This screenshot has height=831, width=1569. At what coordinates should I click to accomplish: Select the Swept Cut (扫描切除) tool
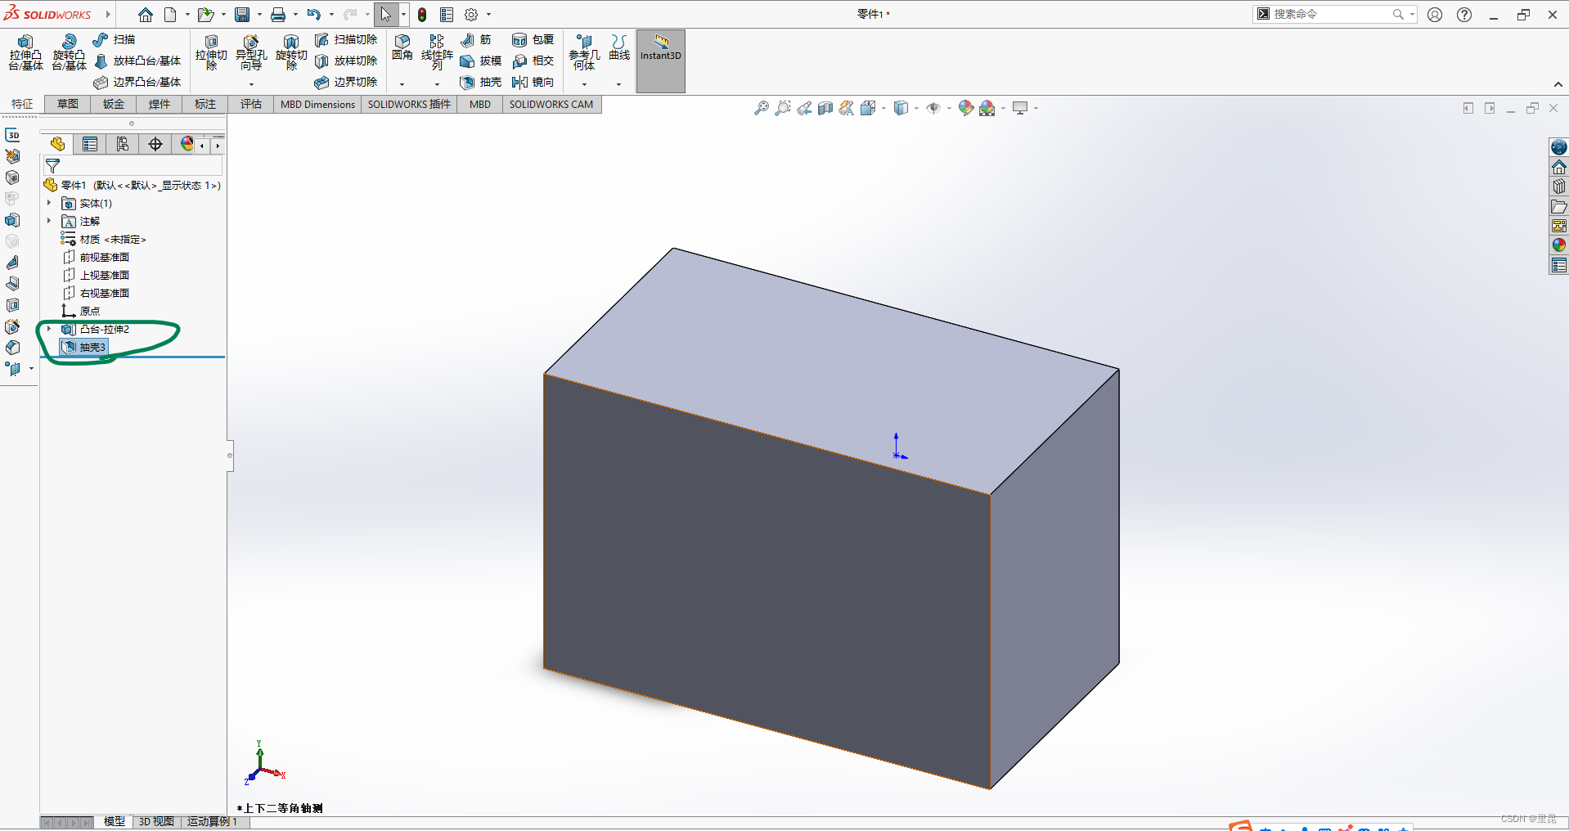[x=346, y=39]
